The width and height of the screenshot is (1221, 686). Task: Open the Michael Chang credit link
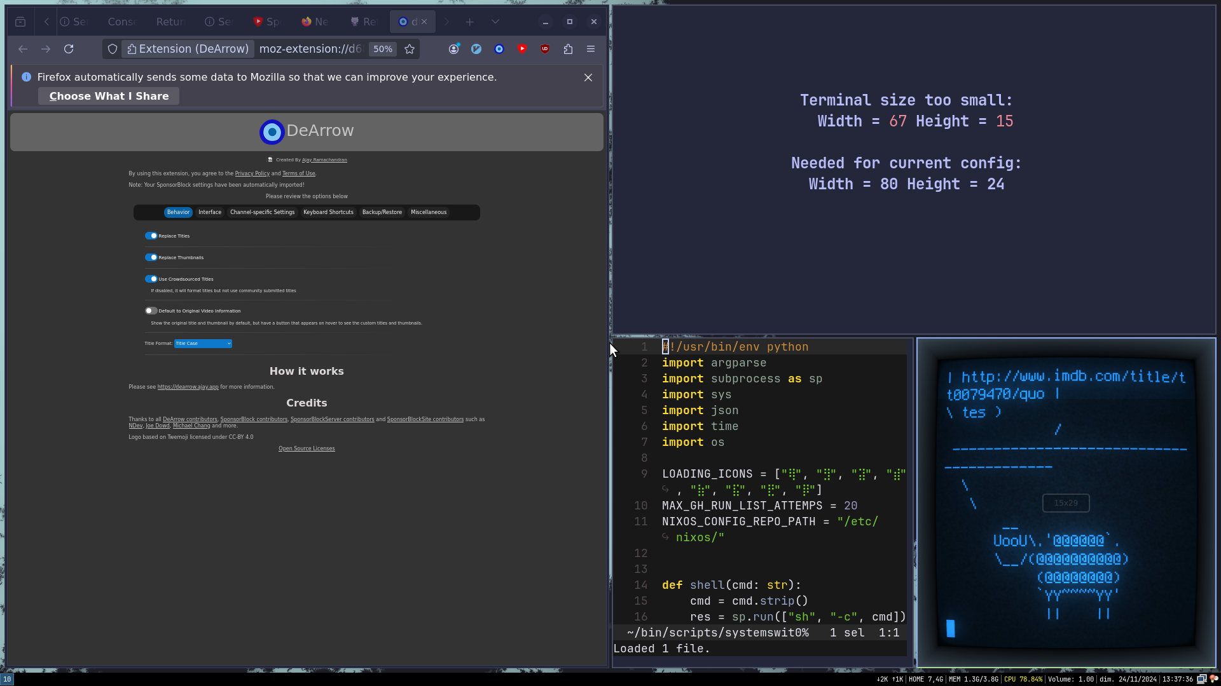(x=191, y=426)
